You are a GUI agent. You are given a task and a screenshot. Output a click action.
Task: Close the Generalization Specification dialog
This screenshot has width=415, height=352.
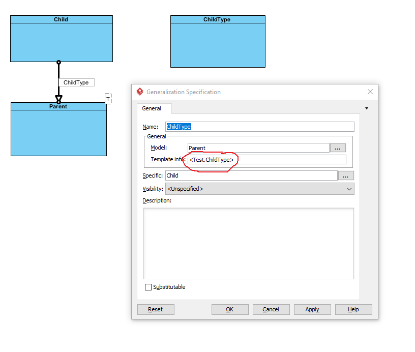(x=370, y=92)
